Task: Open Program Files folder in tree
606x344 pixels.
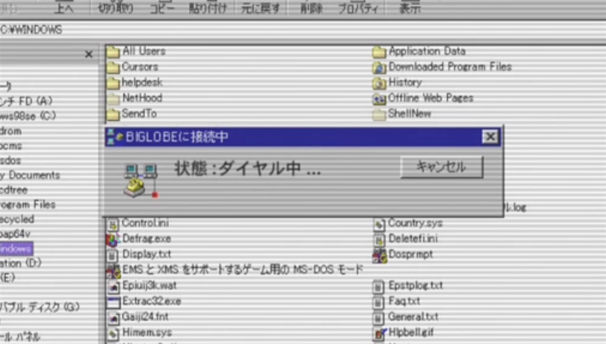Action: tap(28, 205)
